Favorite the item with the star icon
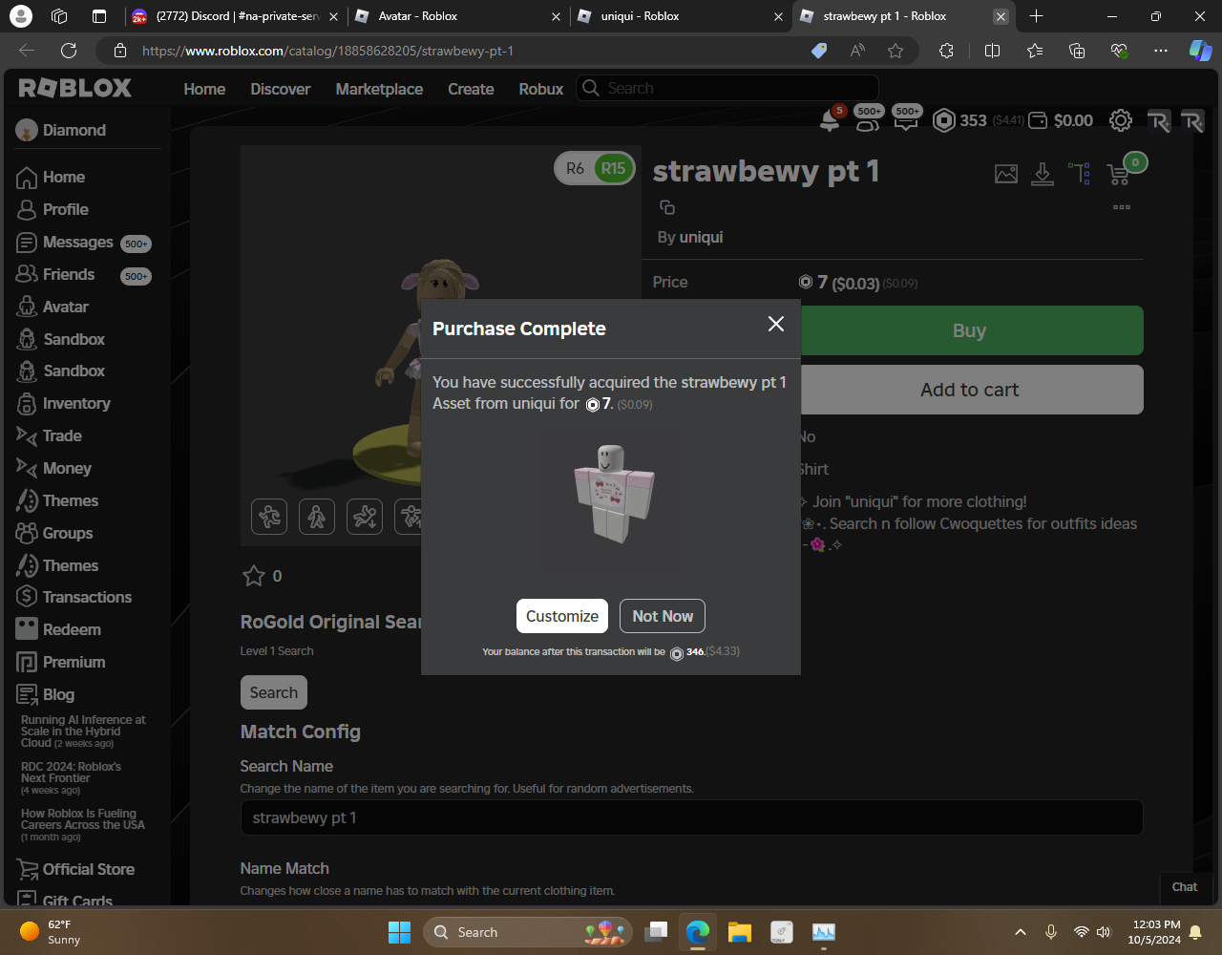 253,576
